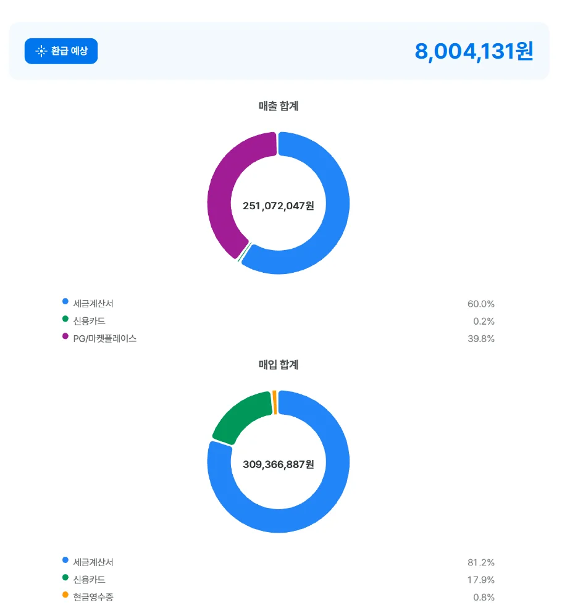Viewport: 562px width, 616px height.
Task: Click the 309,366,887원 total inside the 매입 chart
Action: 279,463
